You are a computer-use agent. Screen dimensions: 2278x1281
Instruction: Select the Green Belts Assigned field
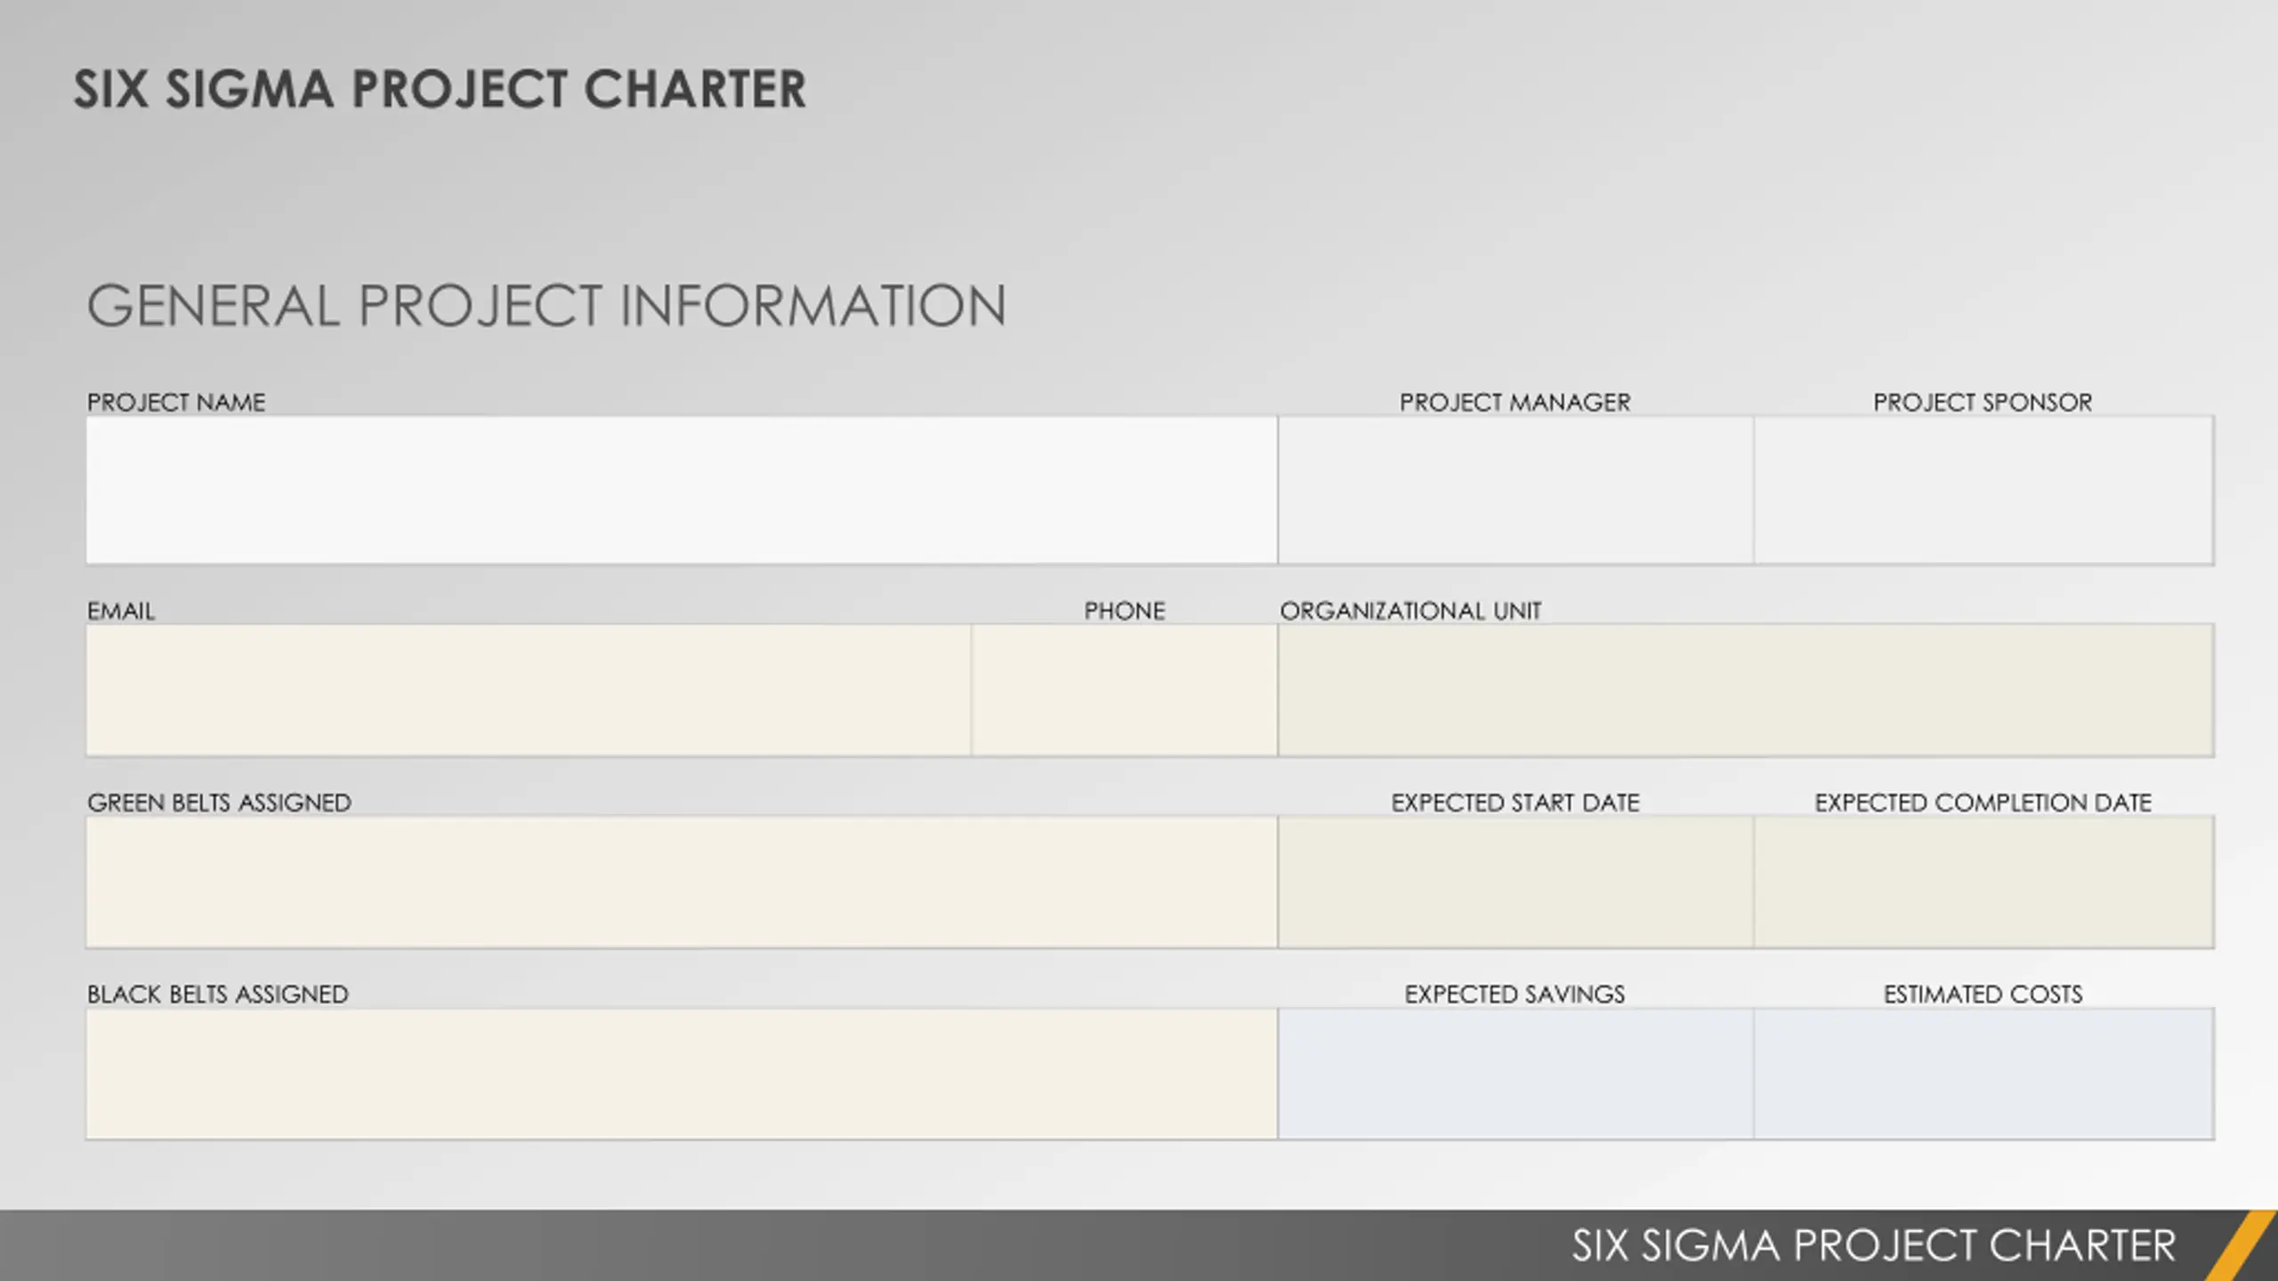[x=682, y=882]
